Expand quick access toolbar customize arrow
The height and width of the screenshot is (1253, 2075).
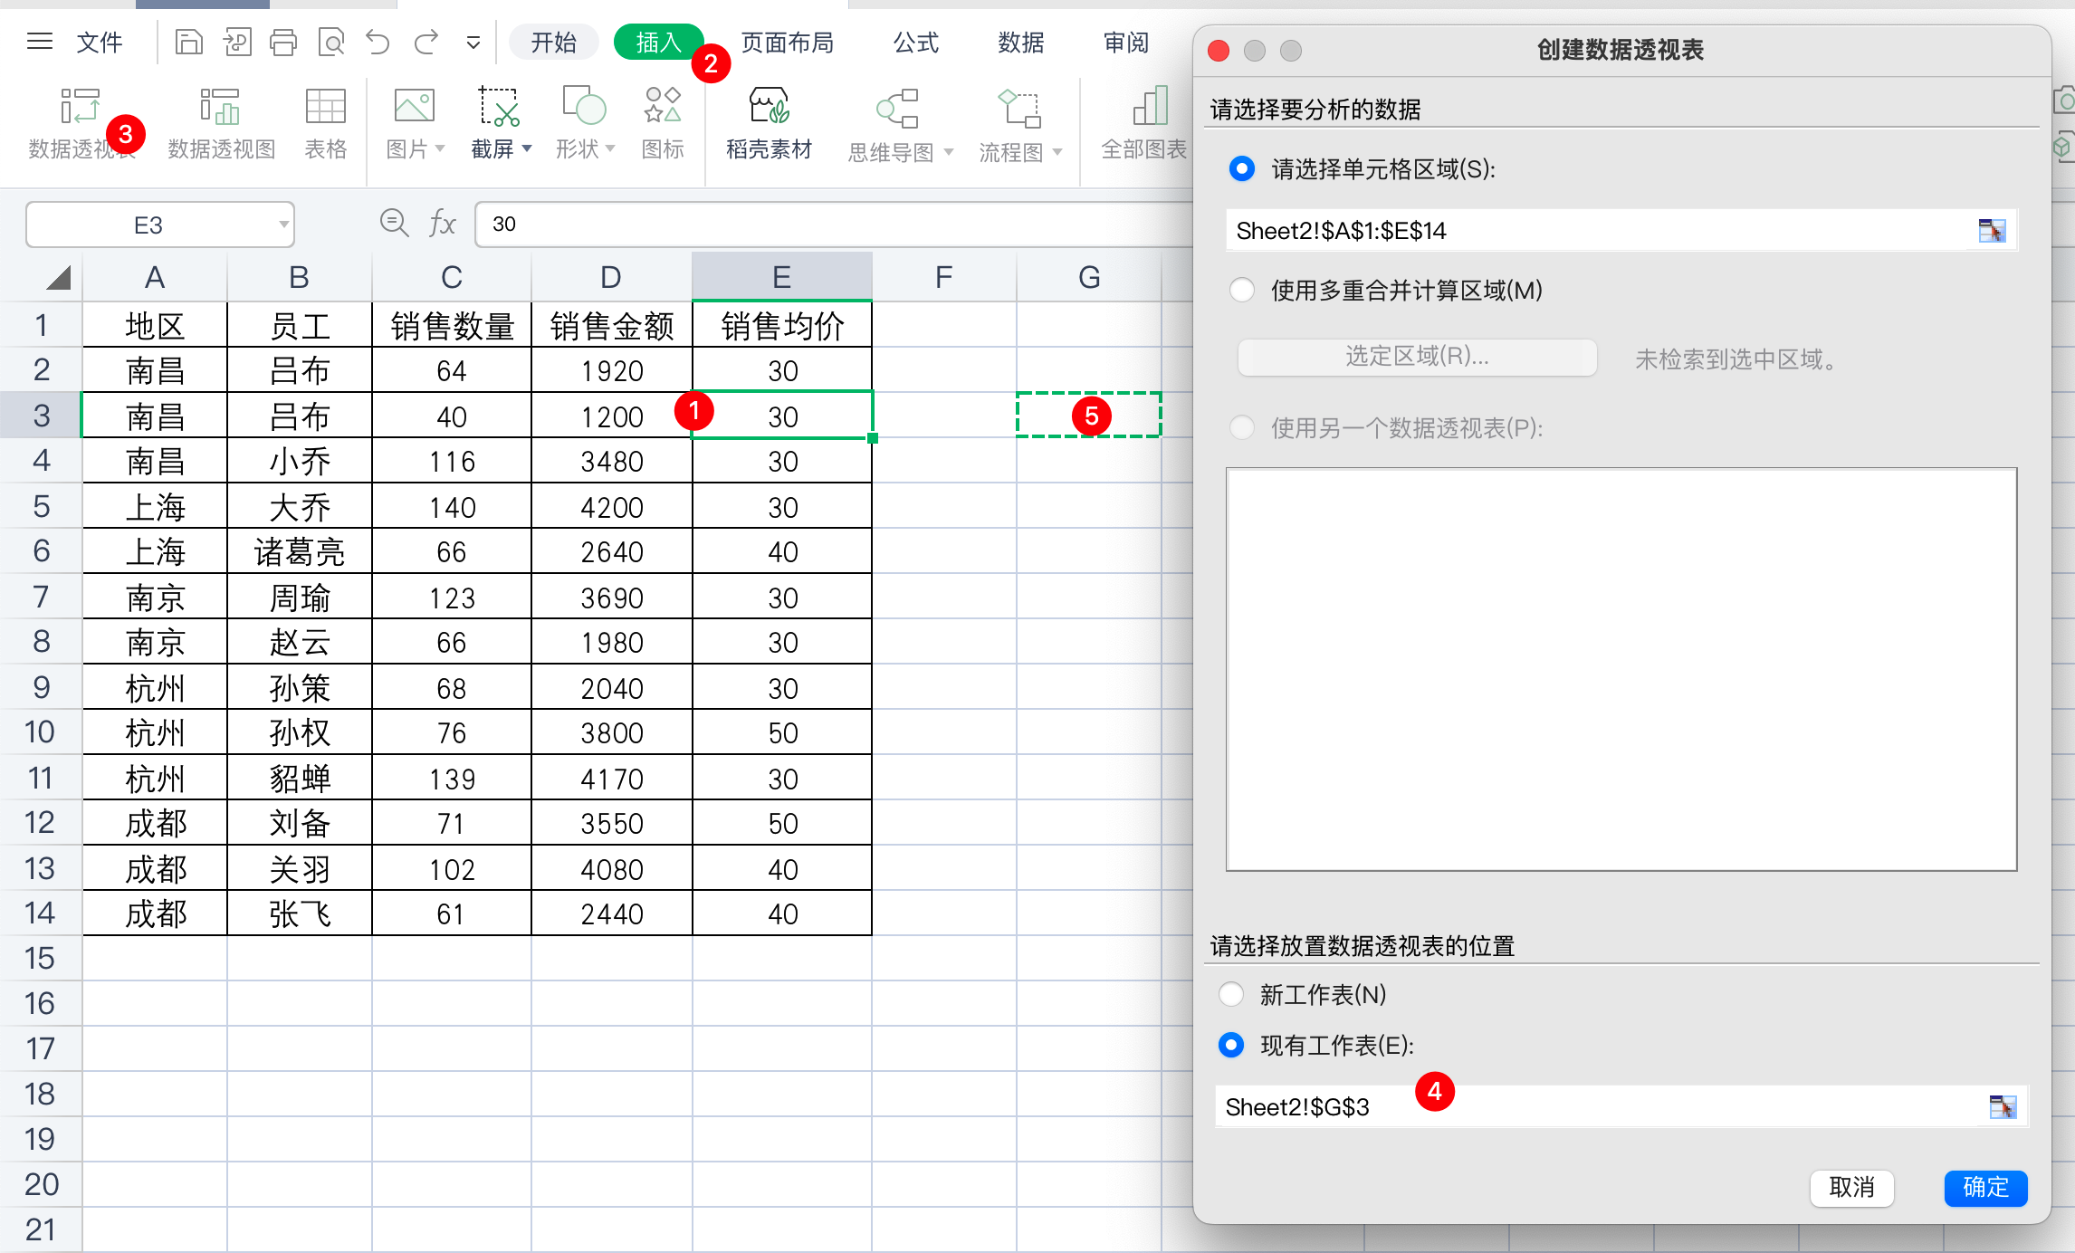tap(473, 43)
